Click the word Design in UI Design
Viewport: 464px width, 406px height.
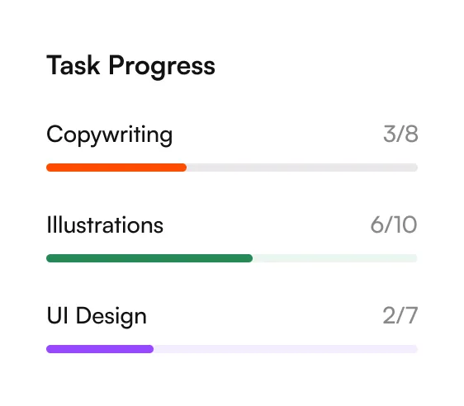tap(111, 317)
